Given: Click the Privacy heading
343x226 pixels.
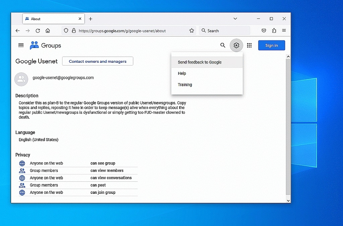Looking at the screenshot, I should pos(22,155).
